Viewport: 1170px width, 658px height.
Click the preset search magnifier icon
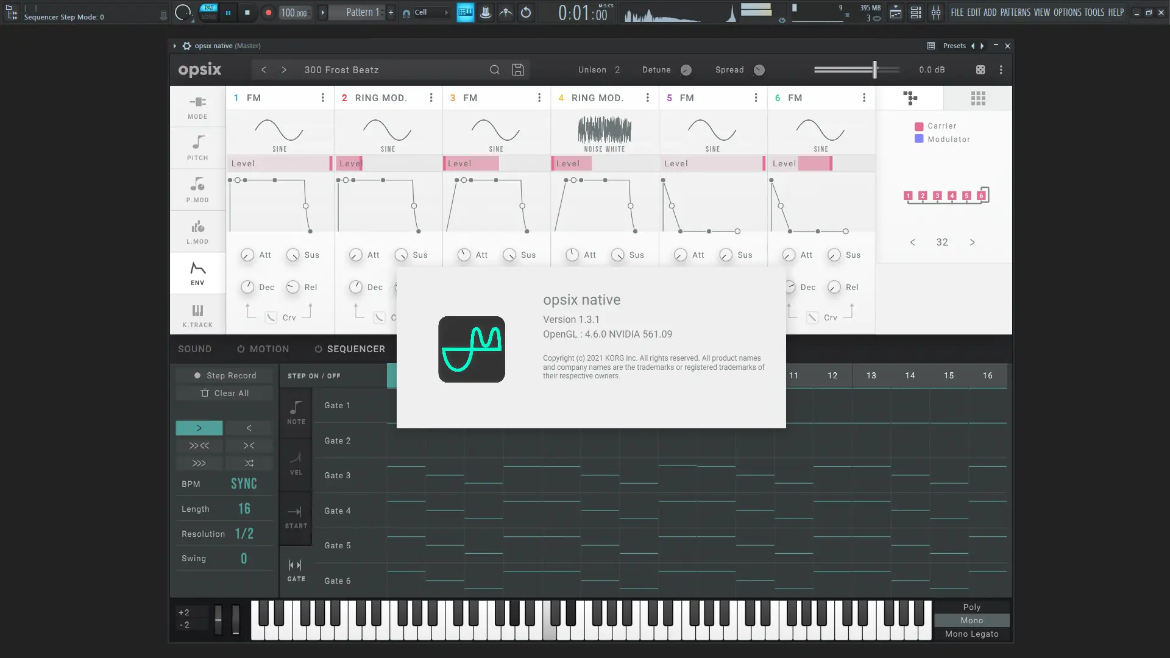click(x=495, y=70)
